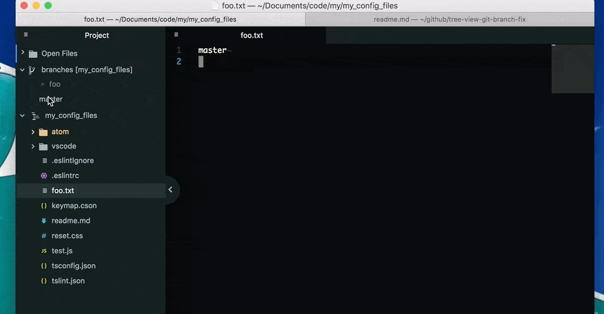Click the branch icon next to foo
Screen dimensions: 604x314
click(x=43, y=84)
